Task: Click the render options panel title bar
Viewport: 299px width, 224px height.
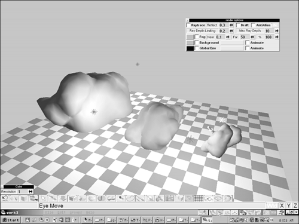Action: point(234,20)
